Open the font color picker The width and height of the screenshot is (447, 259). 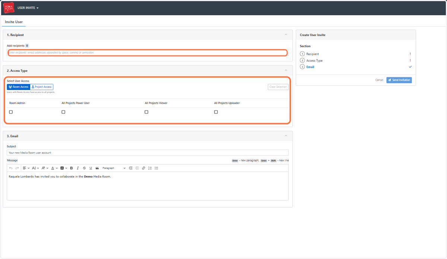tap(54, 168)
